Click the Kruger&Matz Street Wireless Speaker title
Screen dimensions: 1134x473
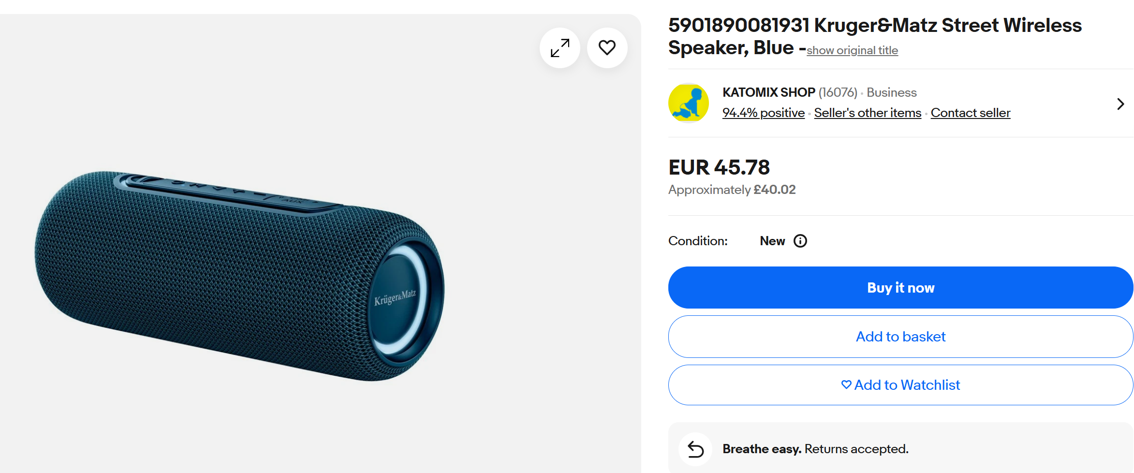click(x=874, y=26)
